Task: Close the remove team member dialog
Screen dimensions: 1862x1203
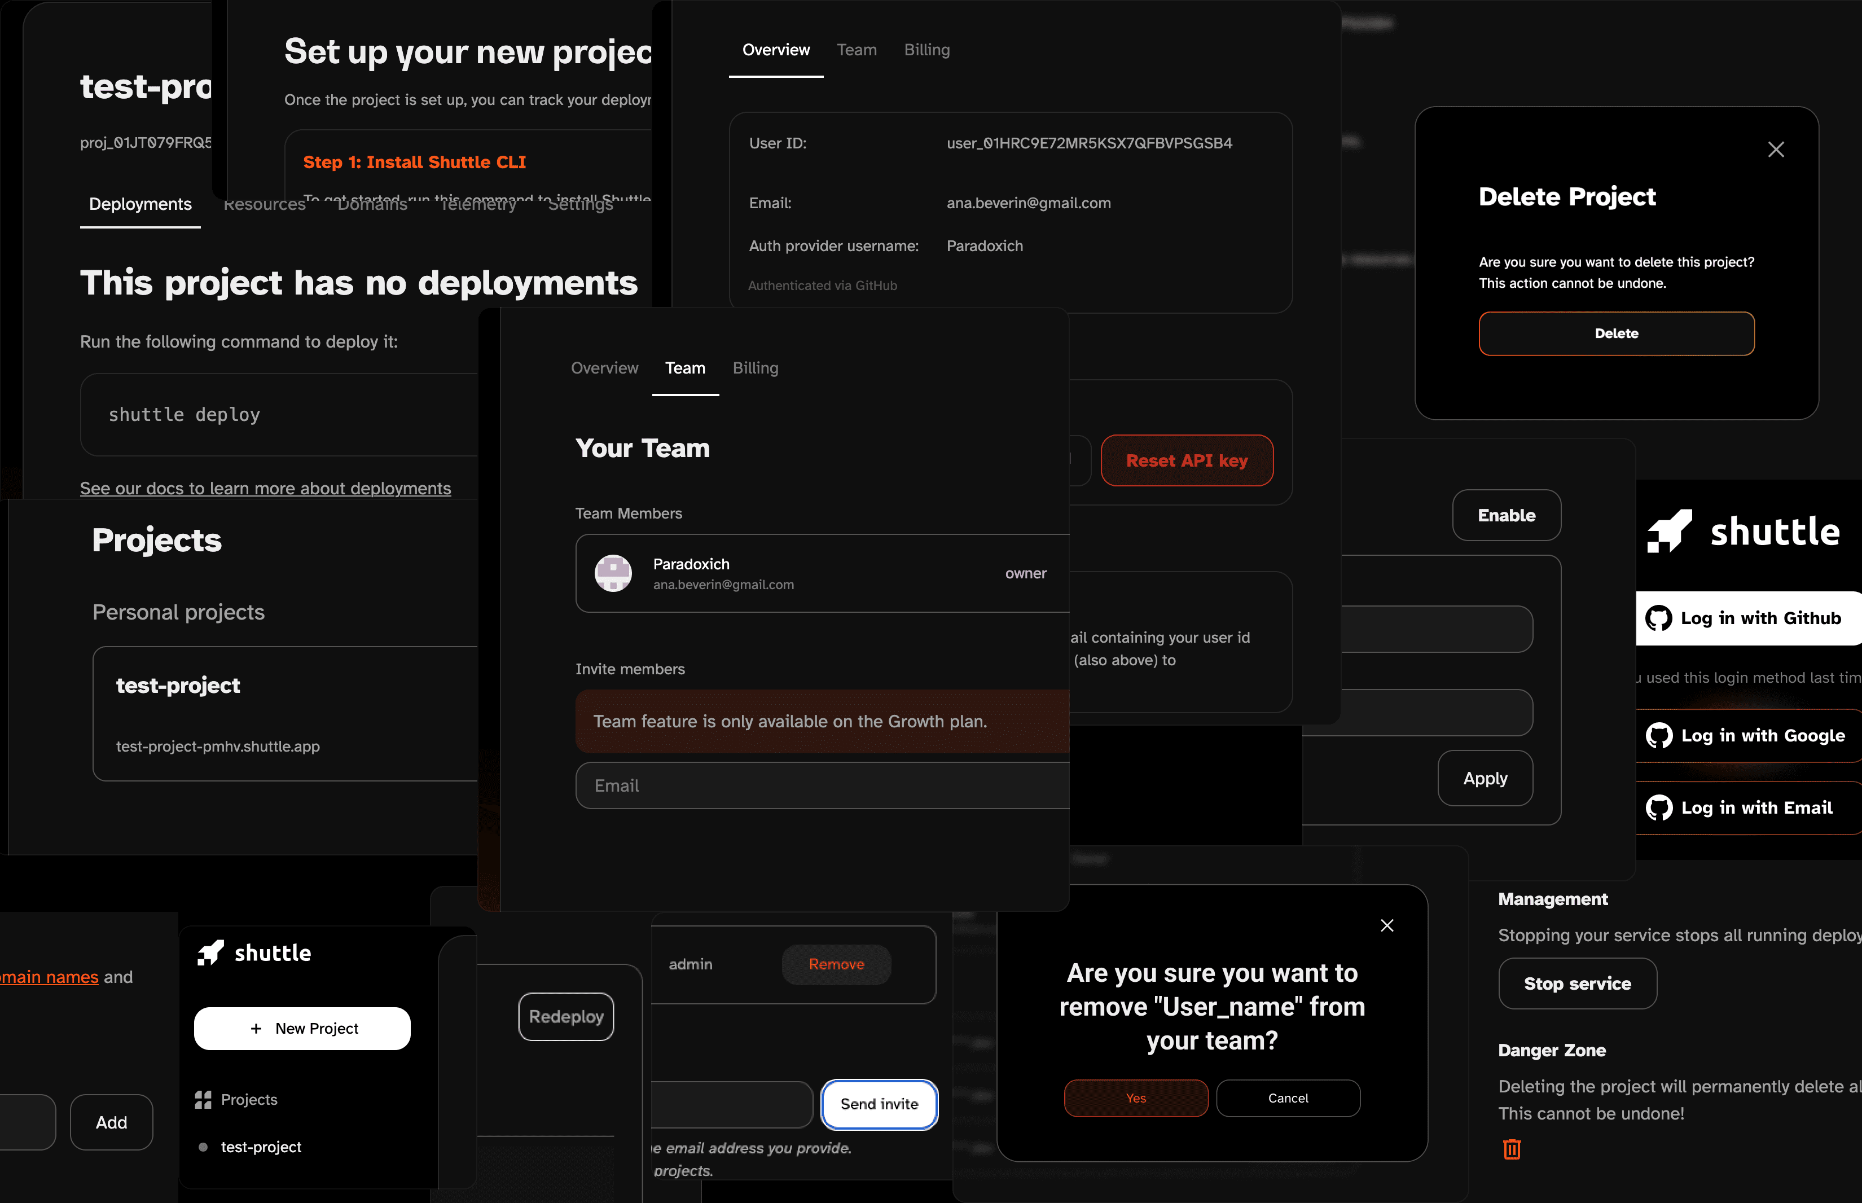Action: [x=1386, y=926]
